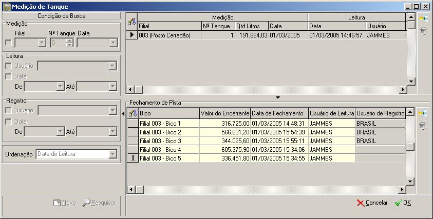
Task: Click the Filial column header
Action: point(170,26)
